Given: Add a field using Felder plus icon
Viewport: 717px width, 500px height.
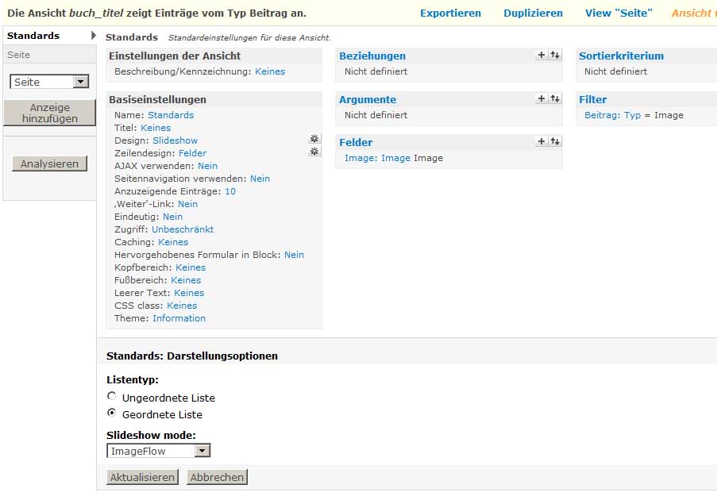Looking at the screenshot, I should tap(542, 141).
